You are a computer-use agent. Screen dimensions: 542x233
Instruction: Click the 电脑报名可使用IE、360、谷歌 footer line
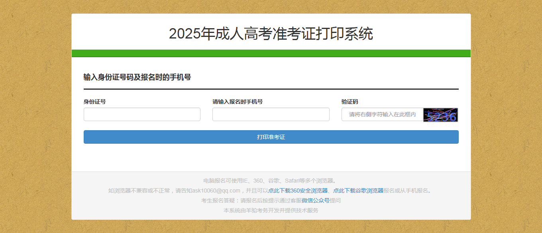271,181
